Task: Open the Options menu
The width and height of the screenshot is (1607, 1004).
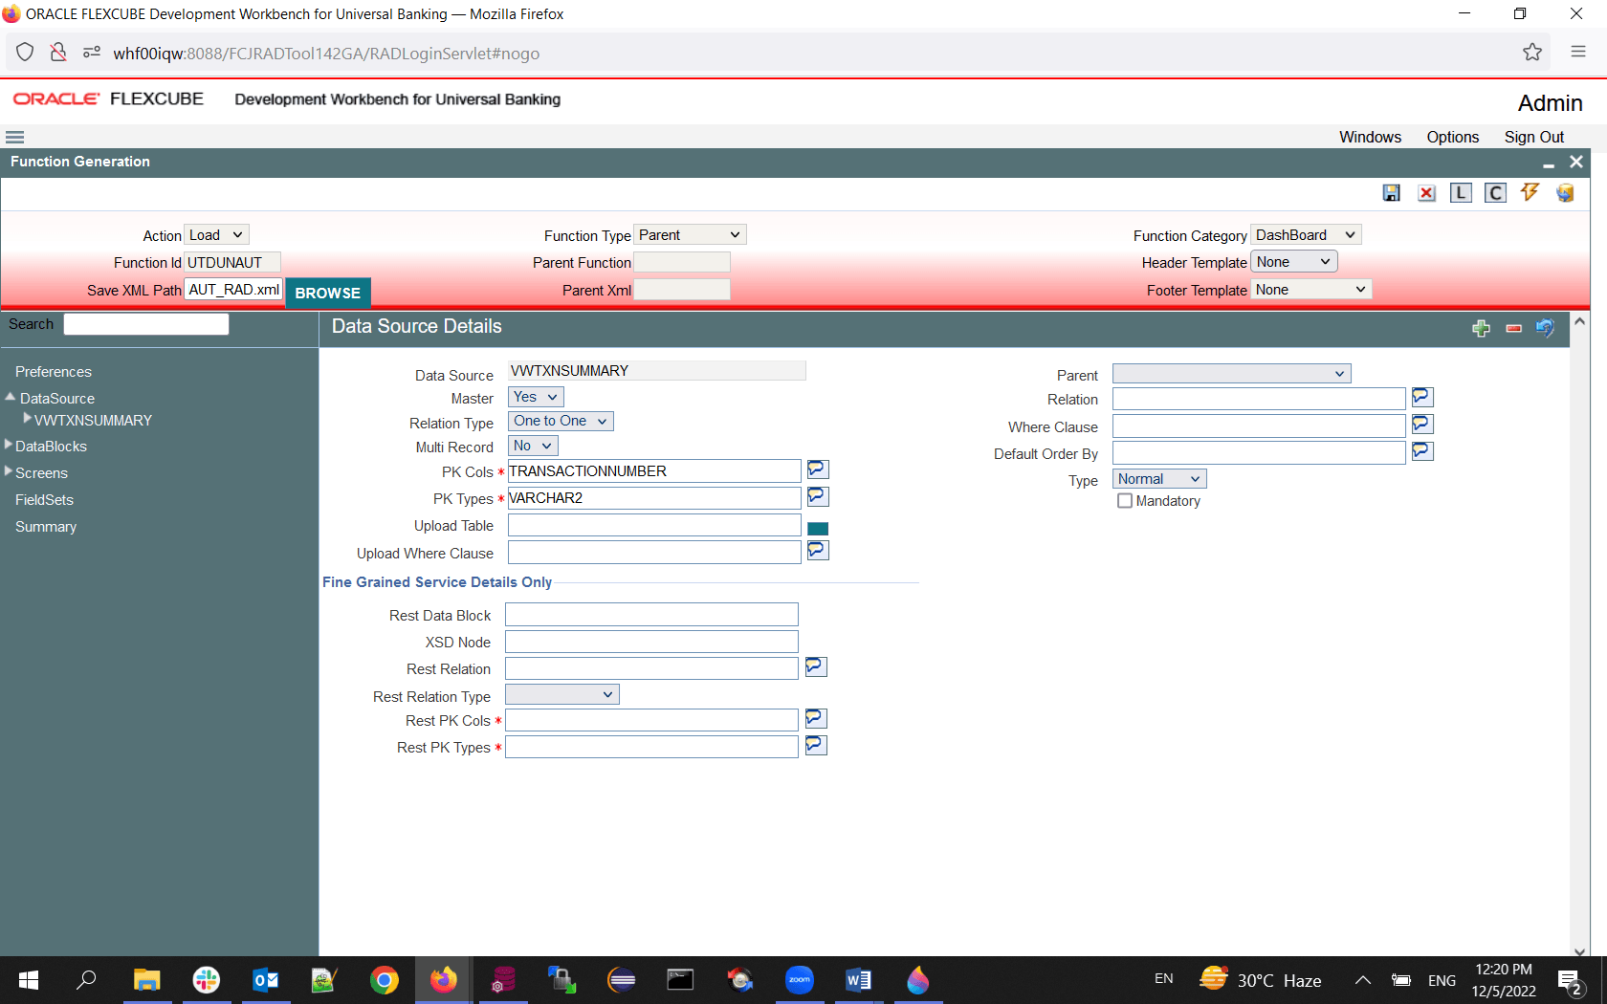Action: pos(1452,137)
